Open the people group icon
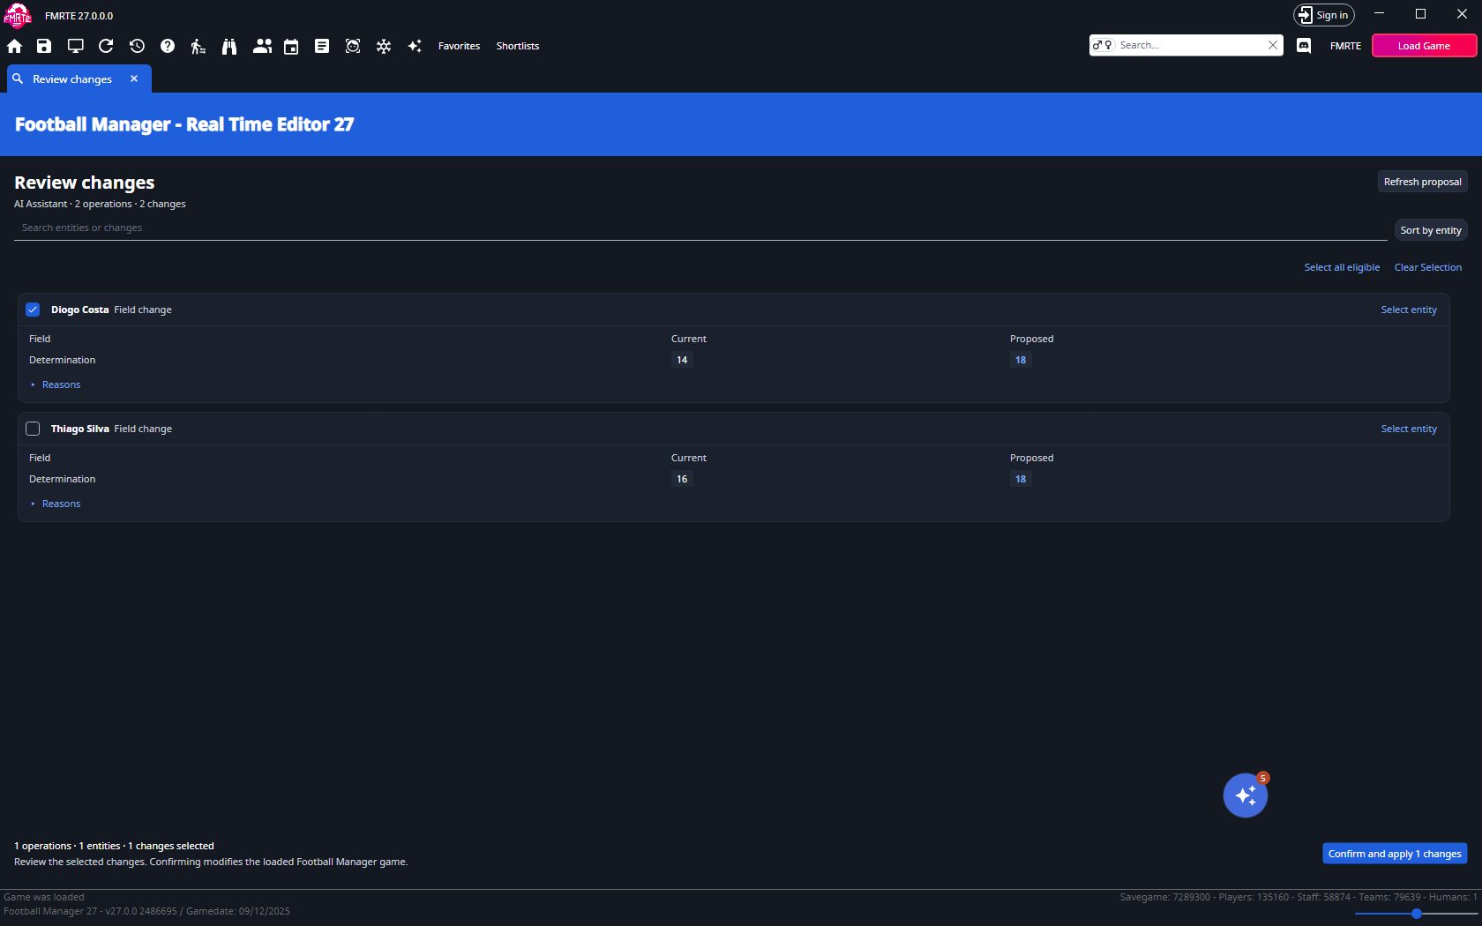 [x=262, y=46]
